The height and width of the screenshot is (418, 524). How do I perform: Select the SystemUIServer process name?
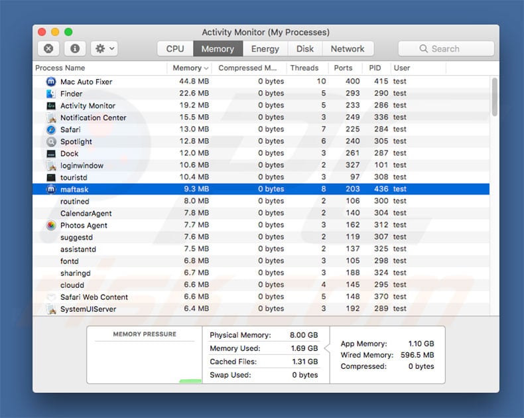tap(88, 309)
